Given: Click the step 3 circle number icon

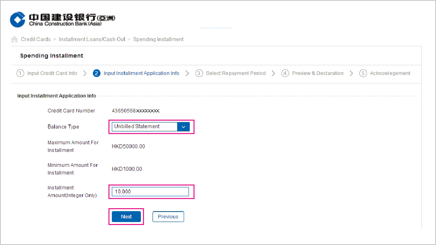Looking at the screenshot, I should click(x=199, y=73).
